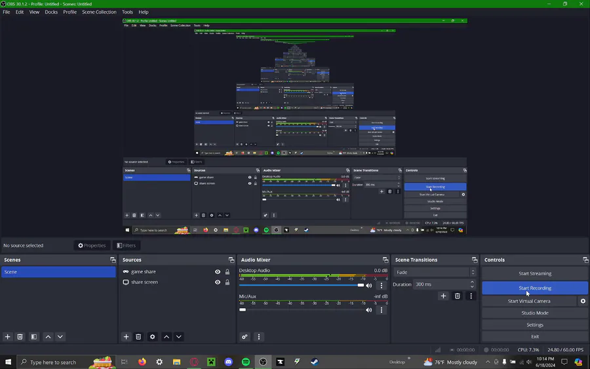The width and height of the screenshot is (590, 369).
Task: Adjust Mic/Aux volume slider
Action: point(302,310)
